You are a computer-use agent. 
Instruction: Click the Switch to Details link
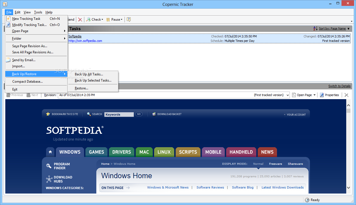pos(339,86)
